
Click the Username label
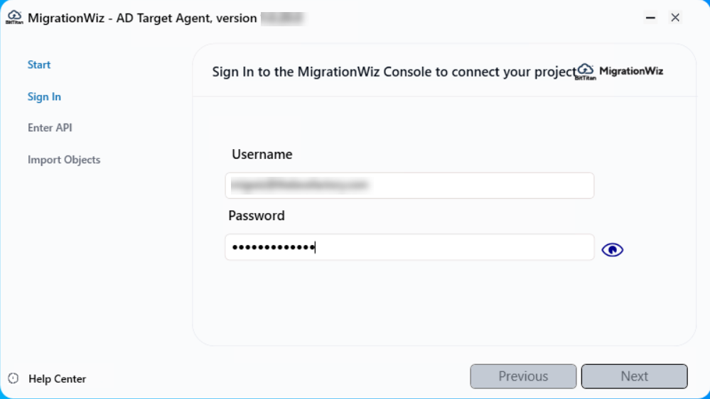coord(262,154)
